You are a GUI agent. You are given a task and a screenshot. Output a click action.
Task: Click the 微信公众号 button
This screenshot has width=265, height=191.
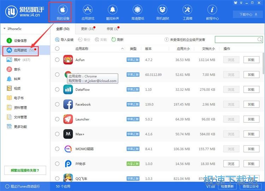click(251, 186)
